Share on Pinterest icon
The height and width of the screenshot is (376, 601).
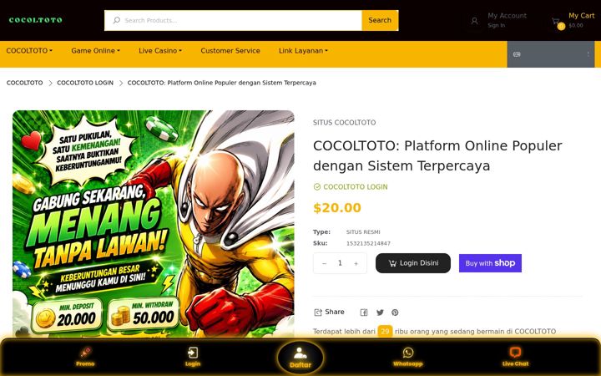[x=395, y=312]
